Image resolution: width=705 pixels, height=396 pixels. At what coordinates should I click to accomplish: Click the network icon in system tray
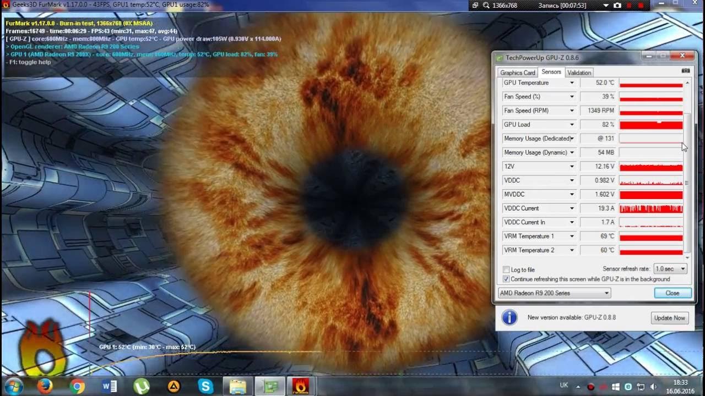pos(639,387)
